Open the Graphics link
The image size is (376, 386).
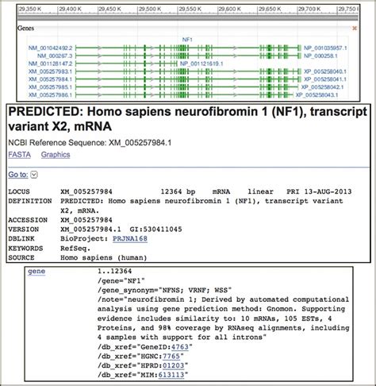56,155
